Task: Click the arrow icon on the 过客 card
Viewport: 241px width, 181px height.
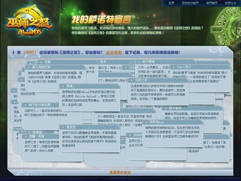Action: (x=41, y=62)
